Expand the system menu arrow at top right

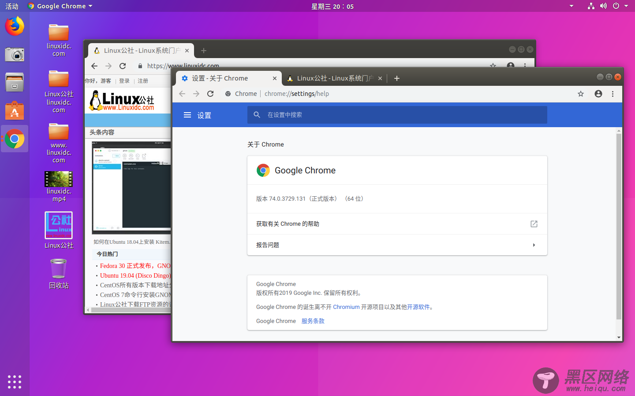626,6
